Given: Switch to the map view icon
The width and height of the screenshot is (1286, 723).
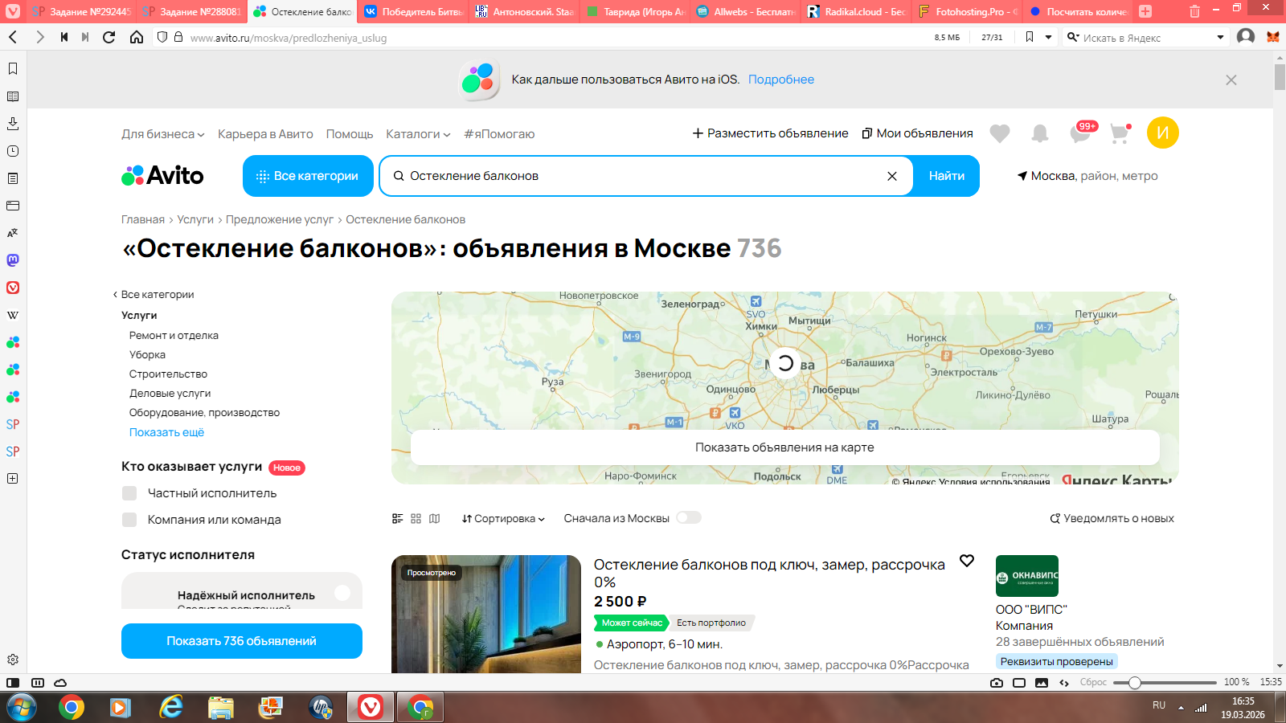Looking at the screenshot, I should (x=435, y=519).
